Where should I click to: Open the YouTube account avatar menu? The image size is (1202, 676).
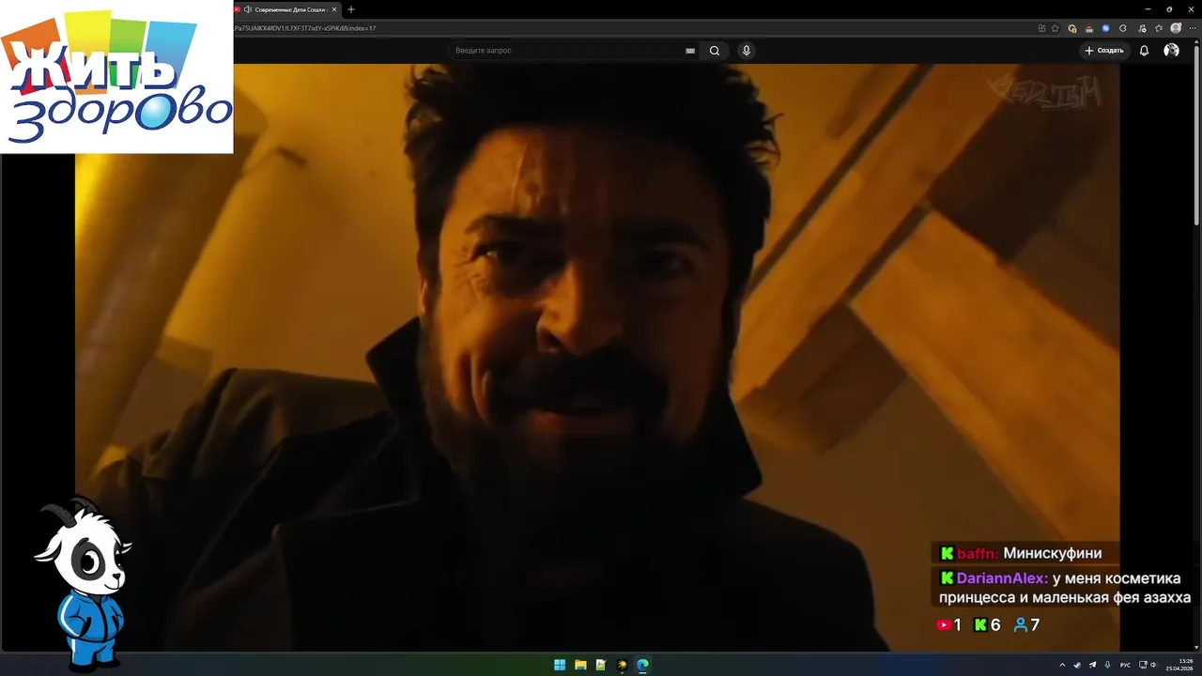tap(1171, 51)
